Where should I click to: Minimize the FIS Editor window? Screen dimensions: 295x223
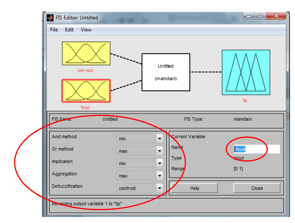249,16
